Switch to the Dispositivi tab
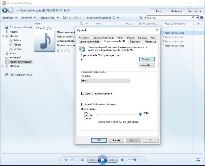205x166 pixels. point(135,41)
